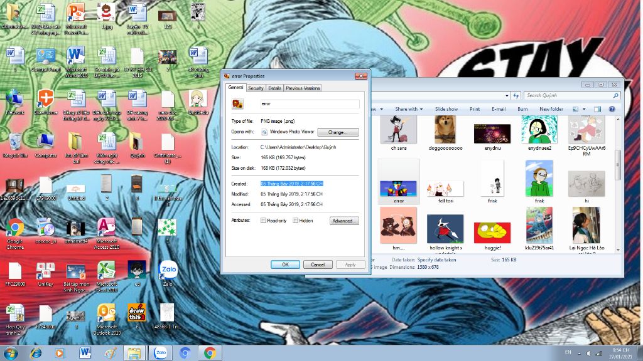Select the Google Chrome desktop shortcut
The image size is (643, 361).
click(x=15, y=234)
